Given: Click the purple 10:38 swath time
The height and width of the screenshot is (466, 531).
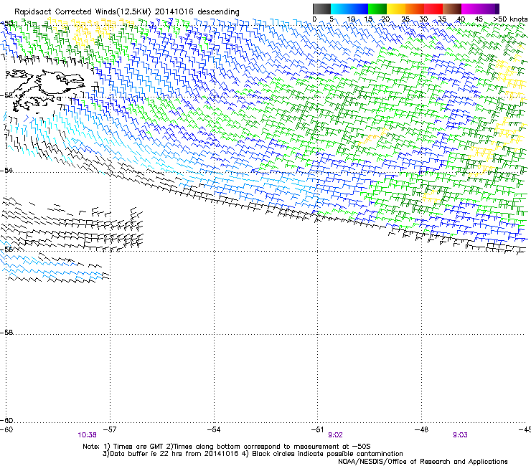Looking at the screenshot, I should point(87,435).
